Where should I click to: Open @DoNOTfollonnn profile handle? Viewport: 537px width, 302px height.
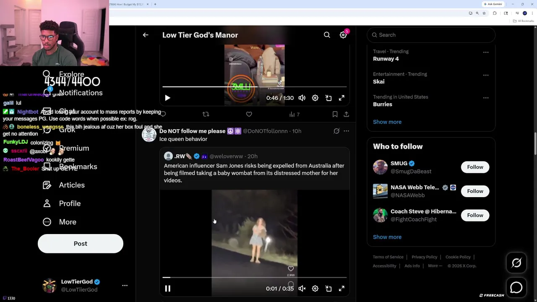265,131
